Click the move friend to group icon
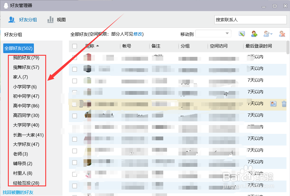 pyautogui.click(x=266, y=34)
